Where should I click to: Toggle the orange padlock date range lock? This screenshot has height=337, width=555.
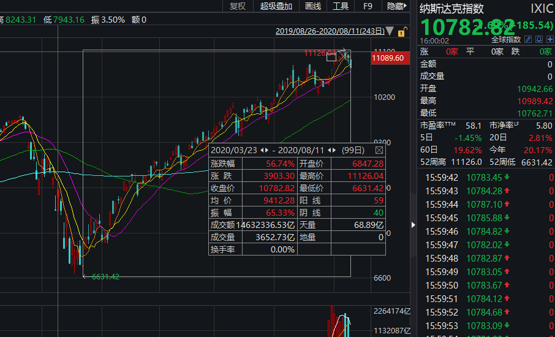tap(402, 31)
